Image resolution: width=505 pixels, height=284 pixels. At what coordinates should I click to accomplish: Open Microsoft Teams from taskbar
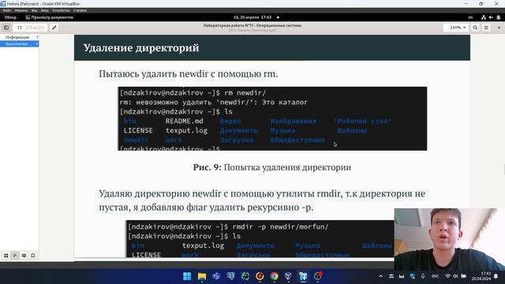coord(216,276)
